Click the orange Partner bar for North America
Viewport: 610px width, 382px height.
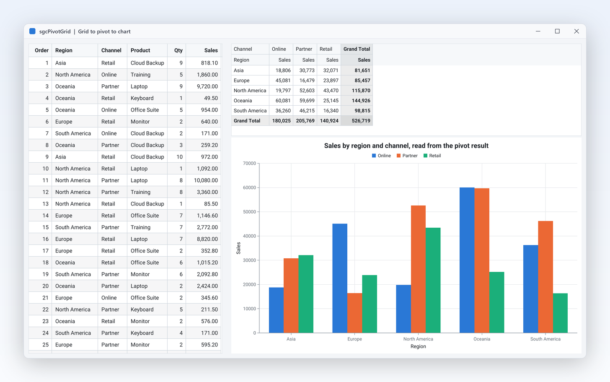click(x=418, y=269)
